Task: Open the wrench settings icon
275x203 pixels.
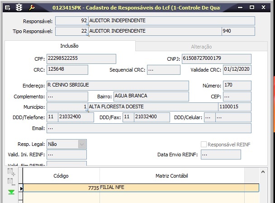Action: pos(32,8)
